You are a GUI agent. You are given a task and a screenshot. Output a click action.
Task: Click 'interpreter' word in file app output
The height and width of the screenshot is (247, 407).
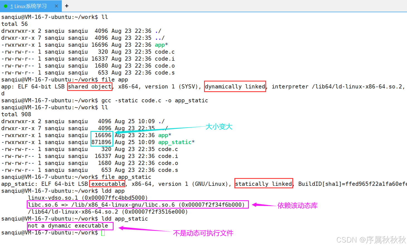[290, 87]
